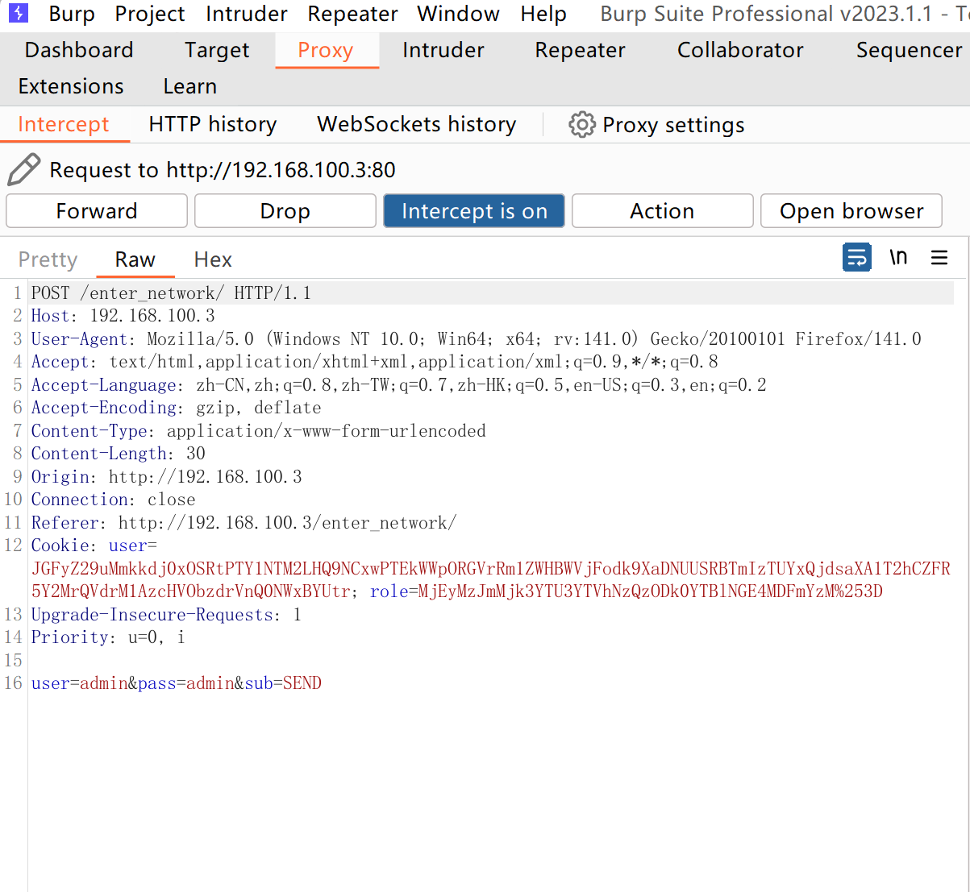This screenshot has width=970, height=892.
Task: Click the Content-Length: 30 line
Action: coord(119,454)
